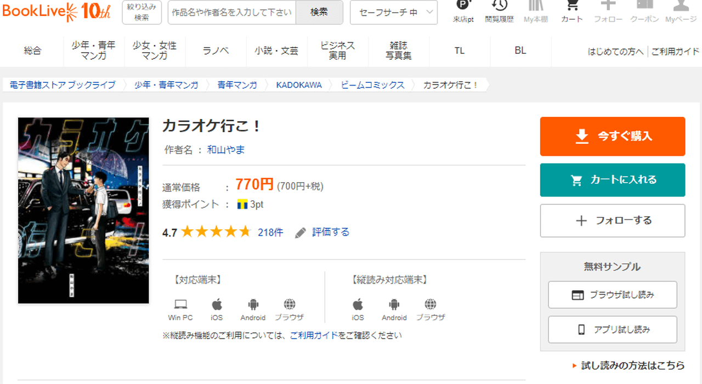Click the title search input field
The height and width of the screenshot is (384, 702).
[232, 12]
